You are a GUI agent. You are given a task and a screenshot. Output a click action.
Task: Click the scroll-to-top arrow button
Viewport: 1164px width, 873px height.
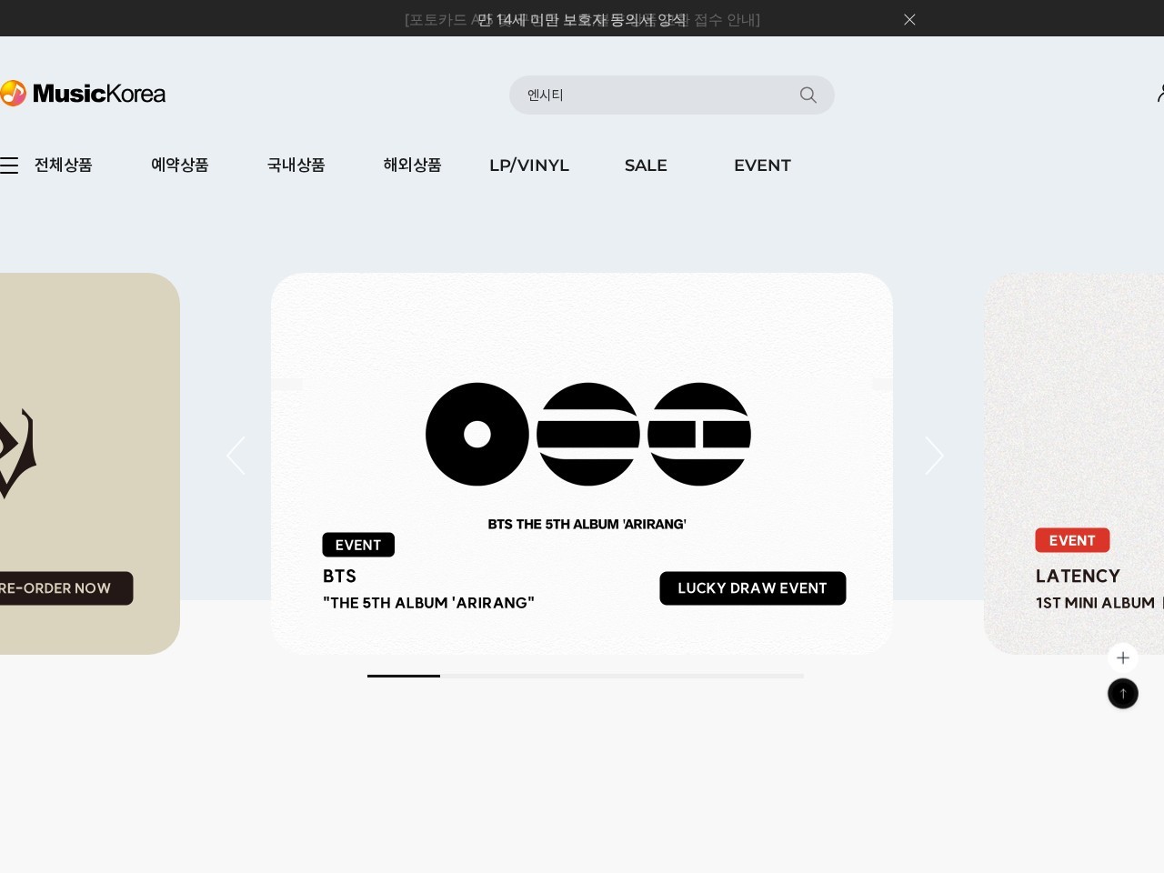[x=1123, y=693]
